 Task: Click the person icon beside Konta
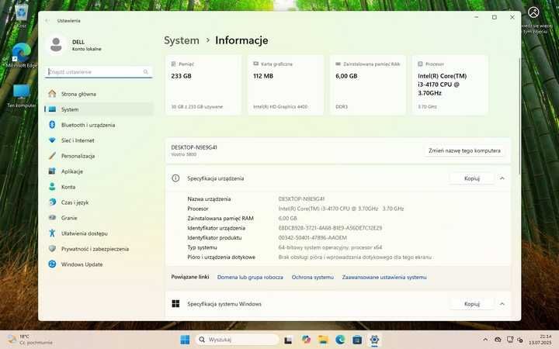pyautogui.click(x=52, y=187)
